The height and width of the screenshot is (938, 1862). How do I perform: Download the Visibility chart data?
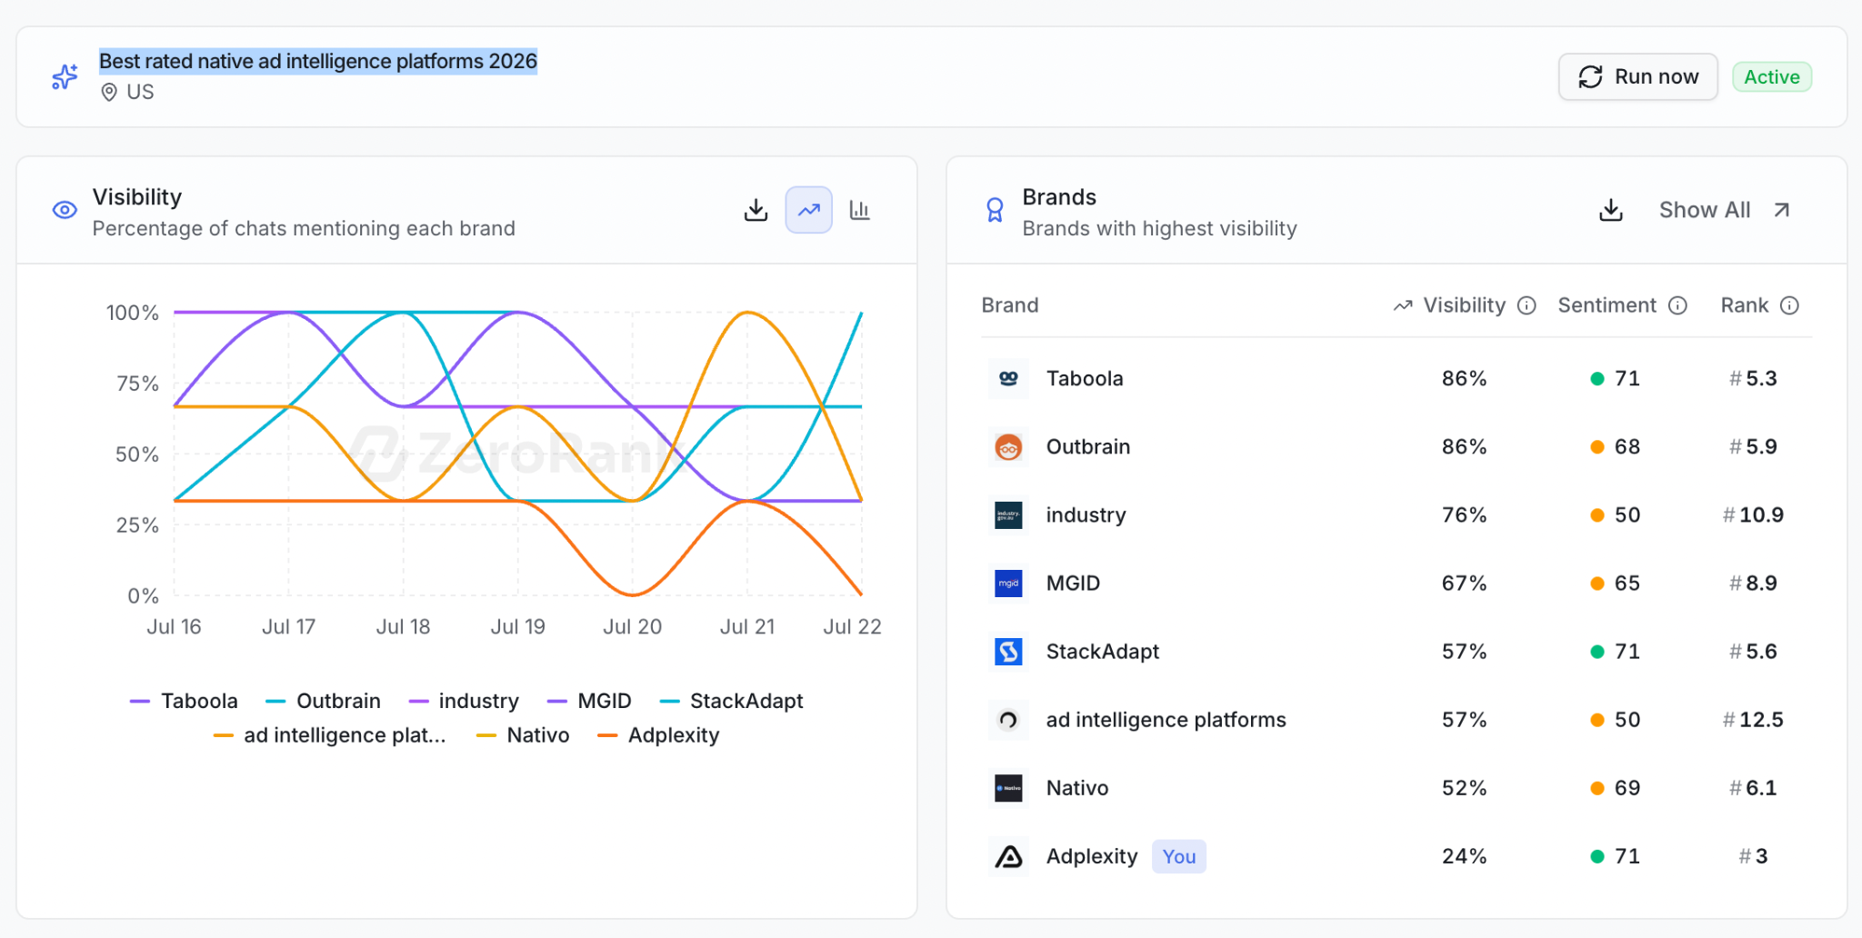click(x=756, y=210)
